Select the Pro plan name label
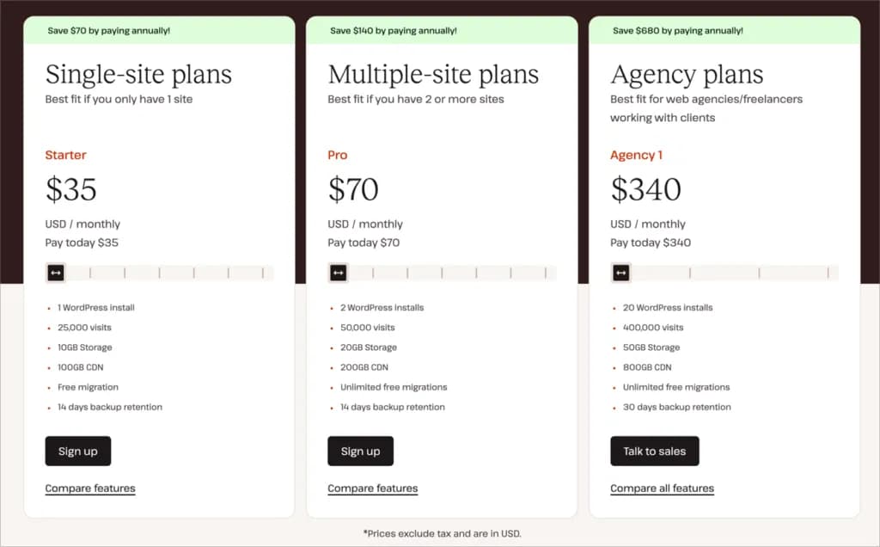Image resolution: width=880 pixels, height=547 pixels. [x=338, y=156]
